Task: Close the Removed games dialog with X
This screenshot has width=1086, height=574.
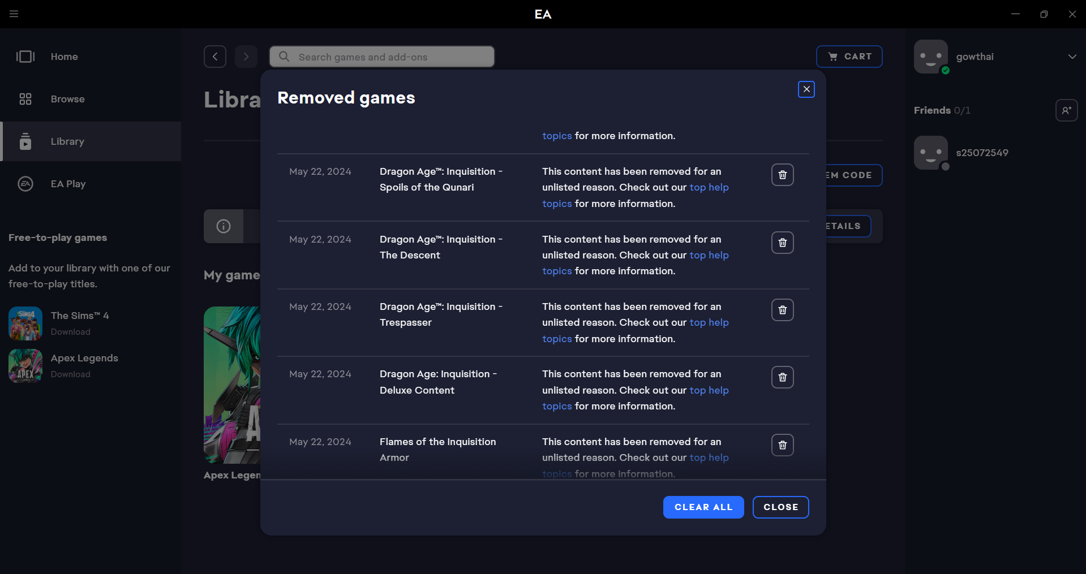Action: [x=806, y=89]
